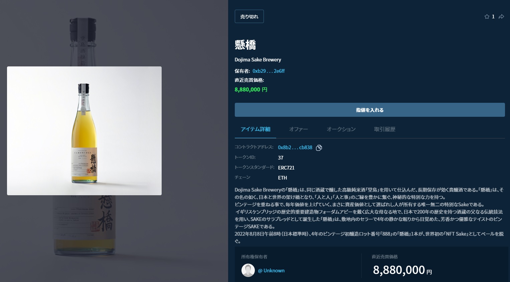Viewport: 510px width, 282px height.
Task: Open the オークション tab
Action: tap(341, 129)
